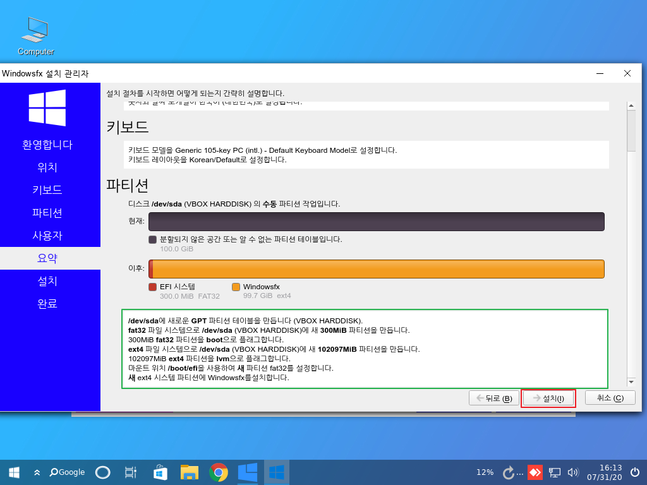Click the 300MiB fat32 boot flag line
Image resolution: width=647 pixels, height=485 pixels.
tap(206, 340)
